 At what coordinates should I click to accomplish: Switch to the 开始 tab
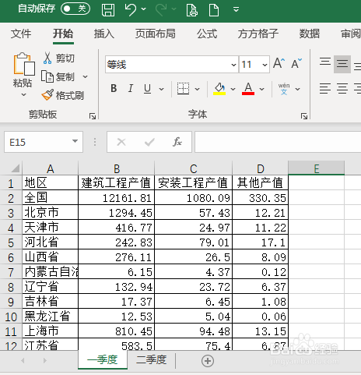[x=63, y=34]
